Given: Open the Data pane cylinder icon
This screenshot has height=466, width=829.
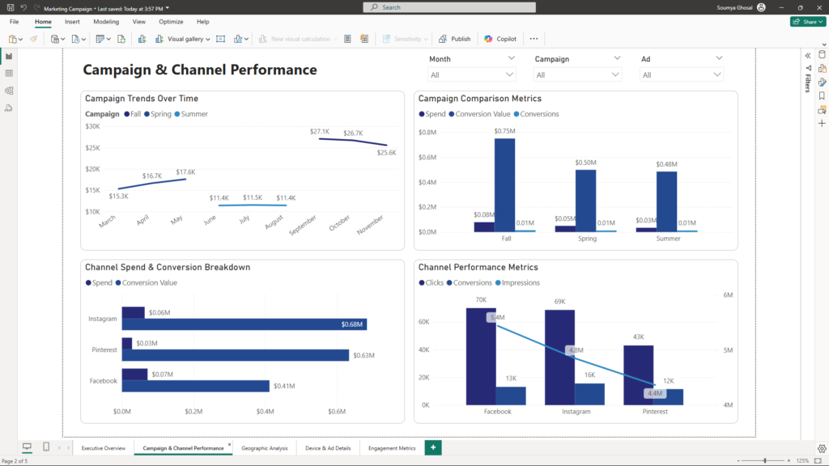Looking at the screenshot, I should coord(822,55).
